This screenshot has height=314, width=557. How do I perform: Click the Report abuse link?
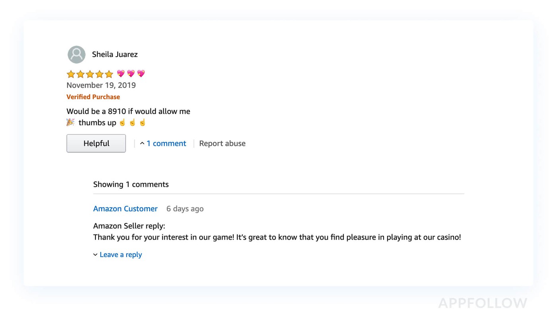point(222,144)
